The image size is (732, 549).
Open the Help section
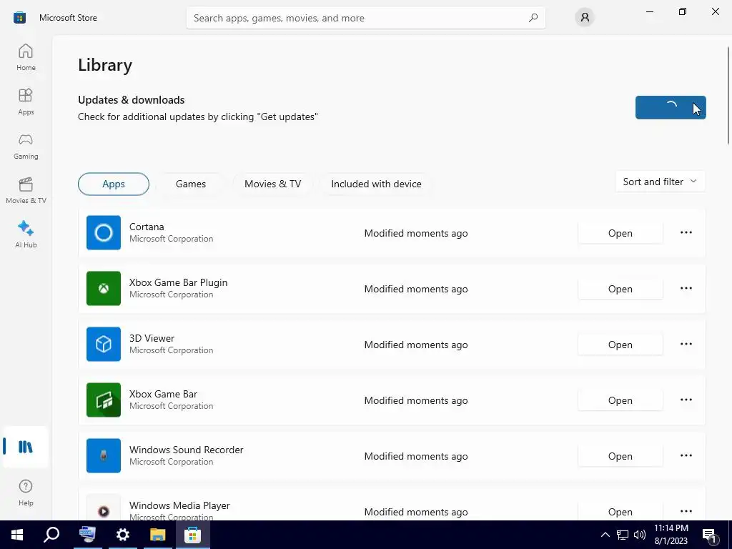(26, 493)
